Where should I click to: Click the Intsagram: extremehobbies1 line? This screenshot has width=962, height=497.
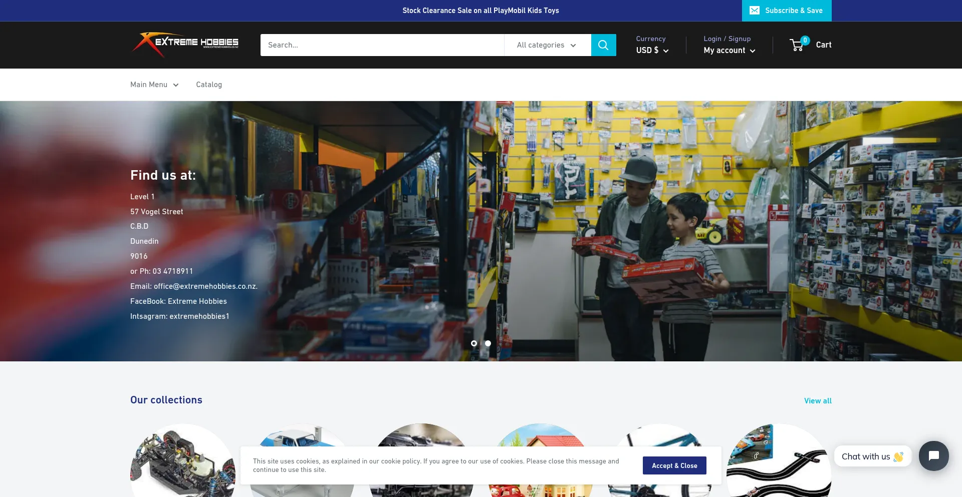180,316
